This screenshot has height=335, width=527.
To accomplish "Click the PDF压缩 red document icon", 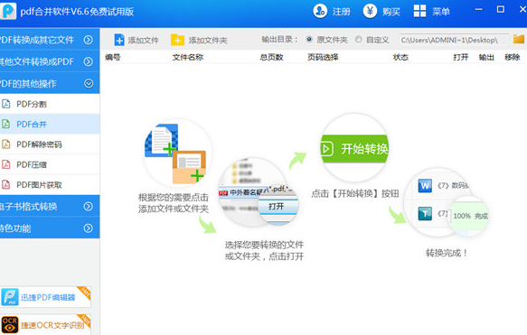I will [x=5, y=164].
